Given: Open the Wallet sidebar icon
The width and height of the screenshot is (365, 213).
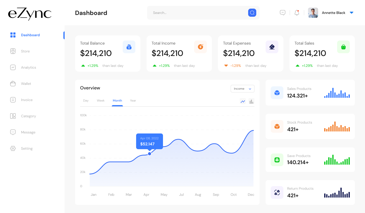Looking at the screenshot, I should 13,84.
